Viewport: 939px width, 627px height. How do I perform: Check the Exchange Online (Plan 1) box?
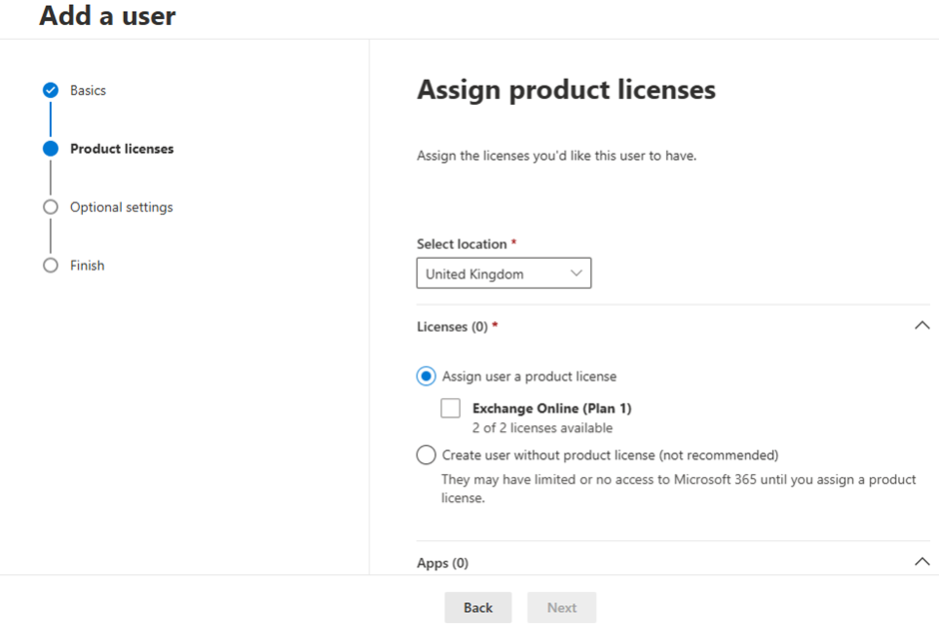point(451,408)
